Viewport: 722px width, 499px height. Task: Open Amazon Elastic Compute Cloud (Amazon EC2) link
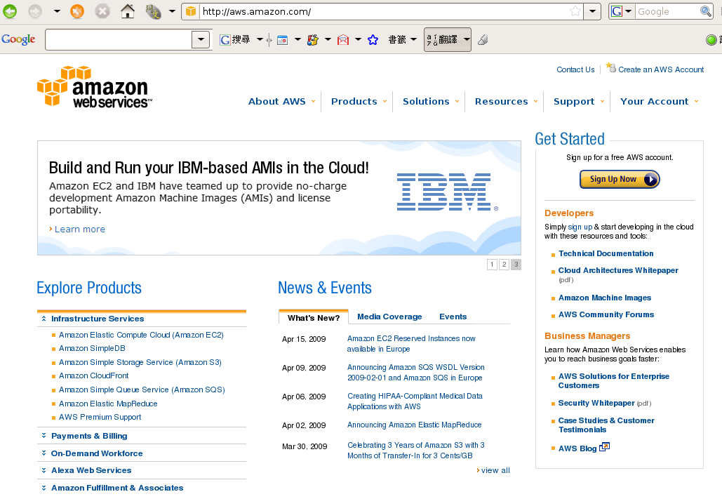(x=141, y=335)
